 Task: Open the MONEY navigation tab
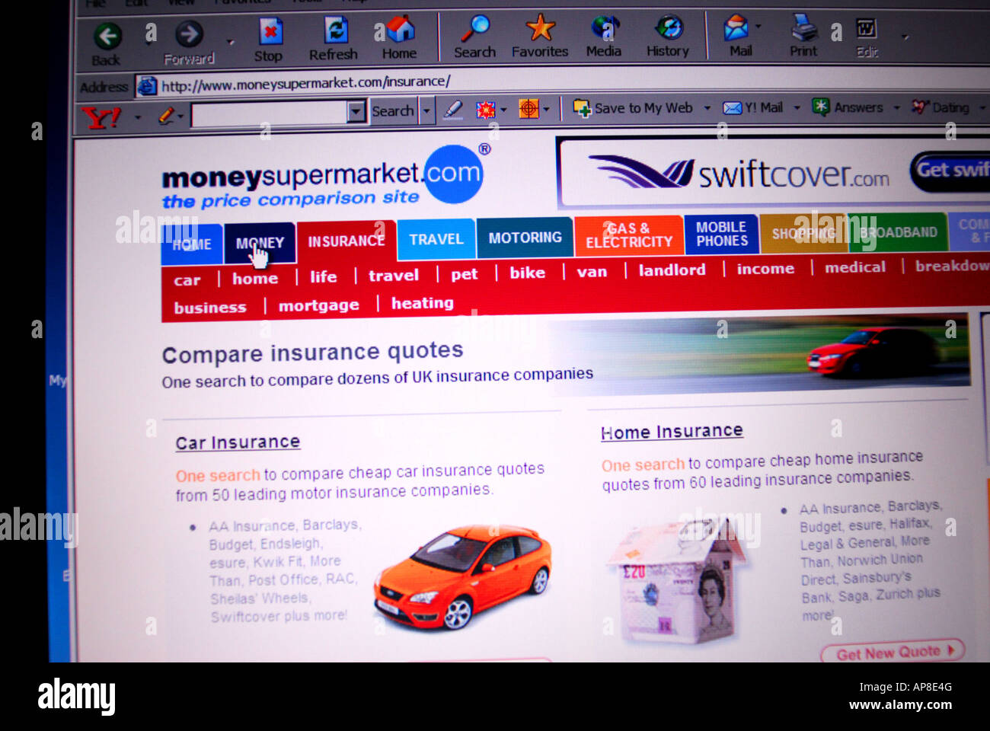click(260, 243)
